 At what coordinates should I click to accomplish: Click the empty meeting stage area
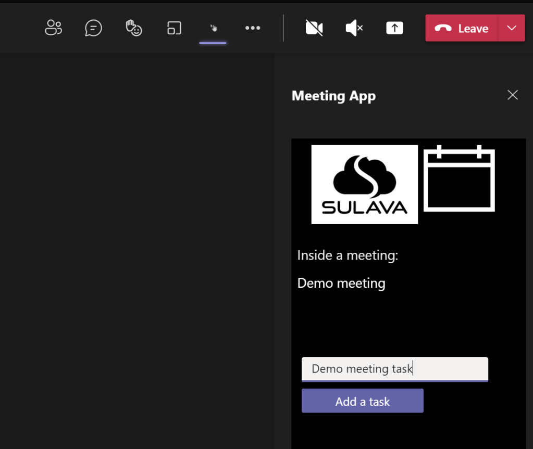coord(137,250)
